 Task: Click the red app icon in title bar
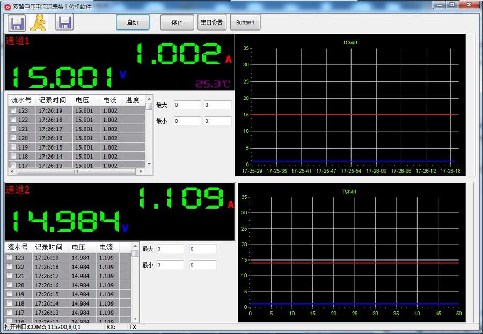pyautogui.click(x=7, y=6)
